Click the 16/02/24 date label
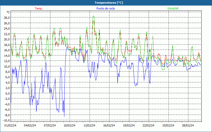212x132 pixels. point(109,125)
